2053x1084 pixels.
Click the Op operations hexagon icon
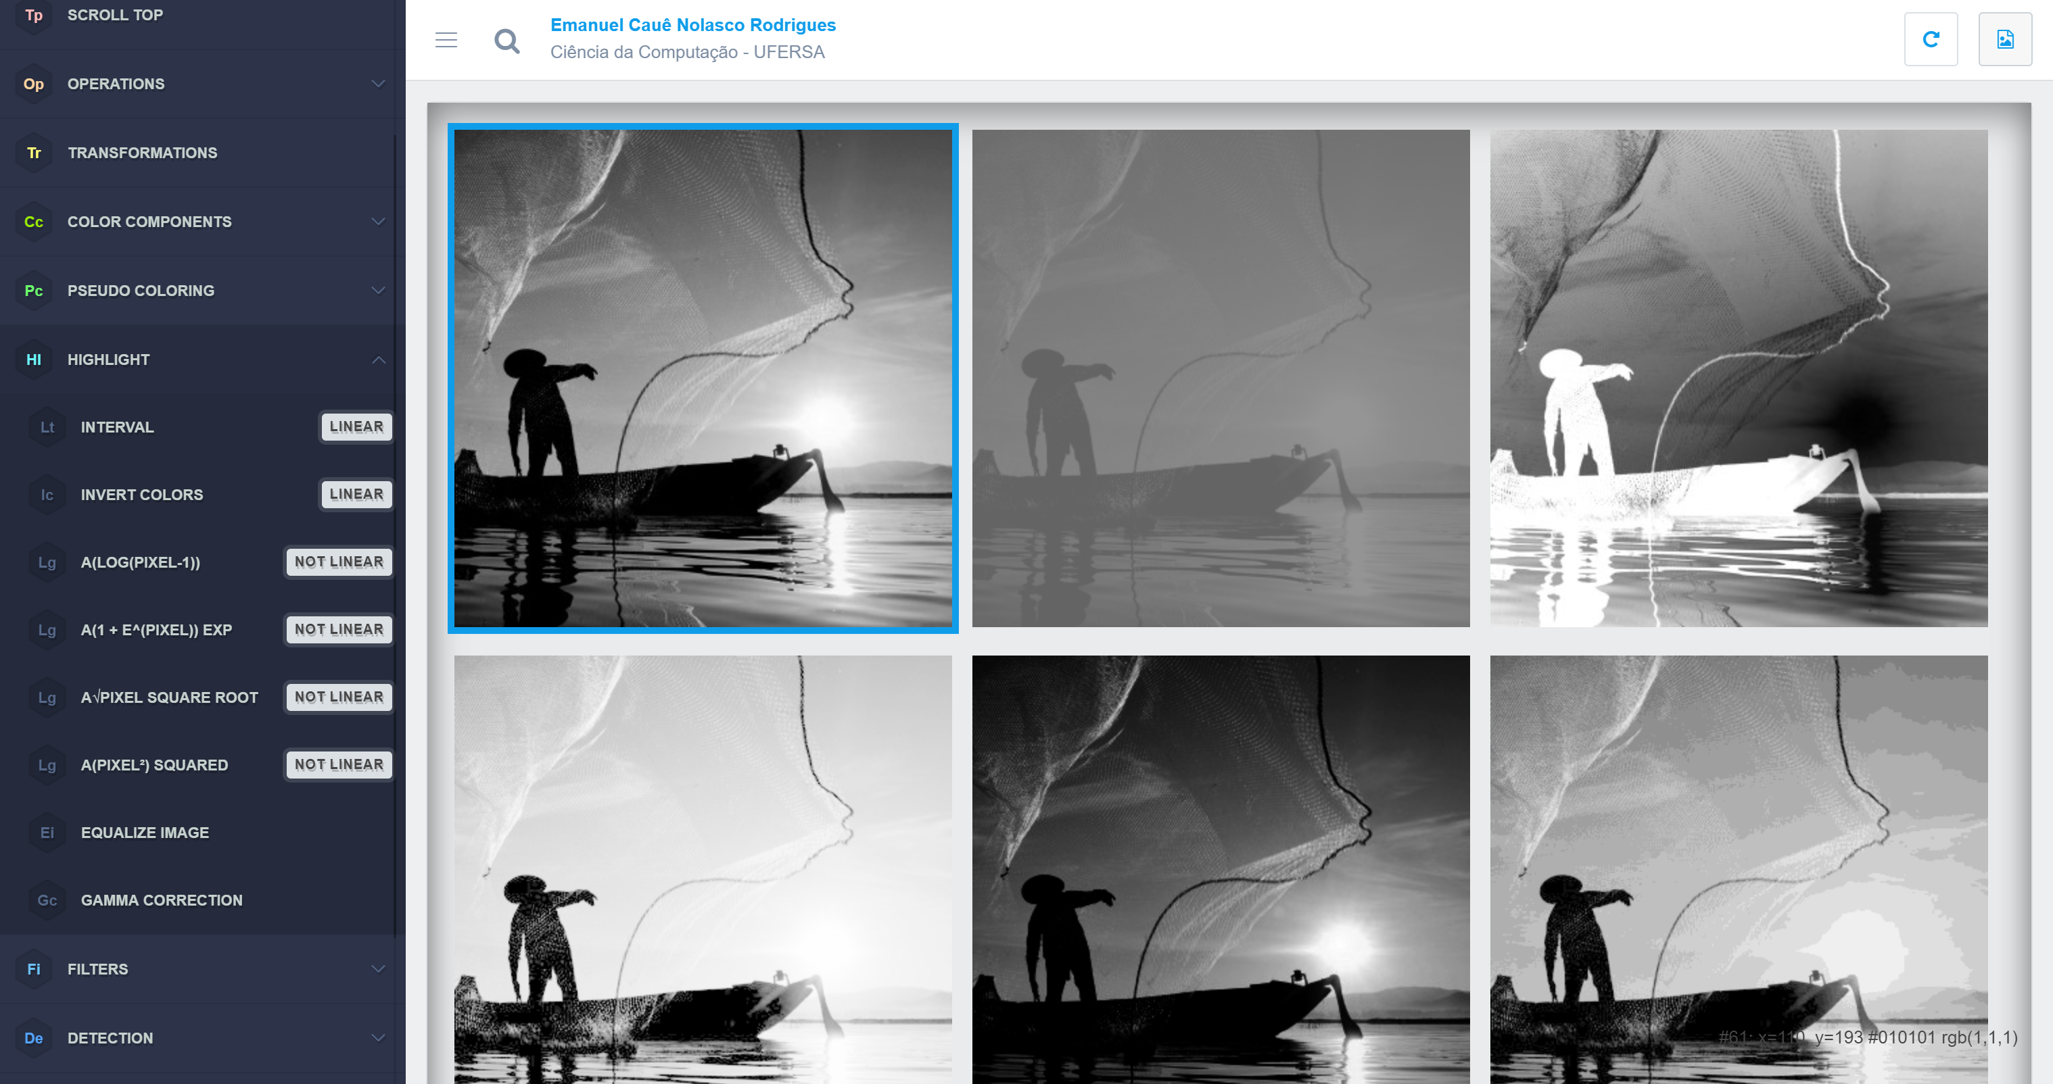[34, 84]
